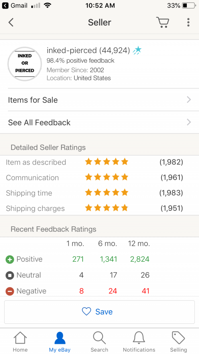199x354 pixels.
Task: Open the Notifications tab
Action: [x=139, y=342]
